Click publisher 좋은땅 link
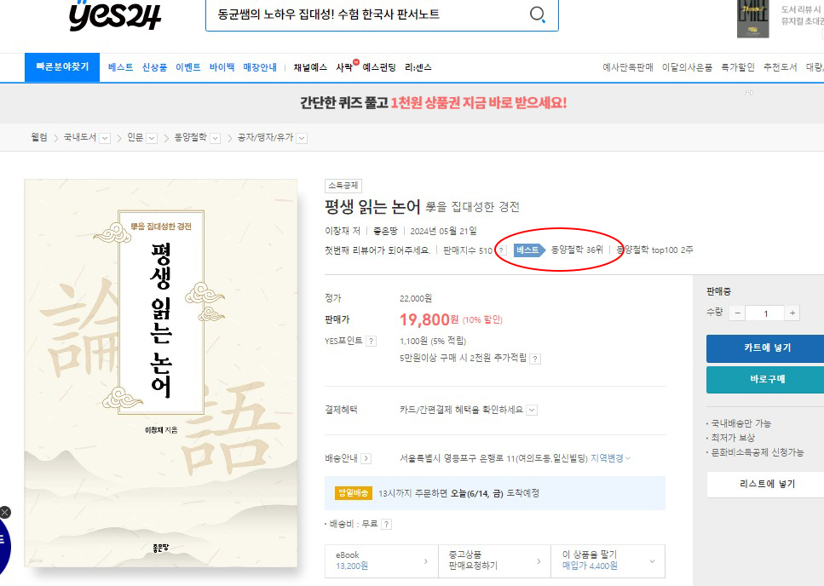This screenshot has width=824, height=586. click(385, 231)
